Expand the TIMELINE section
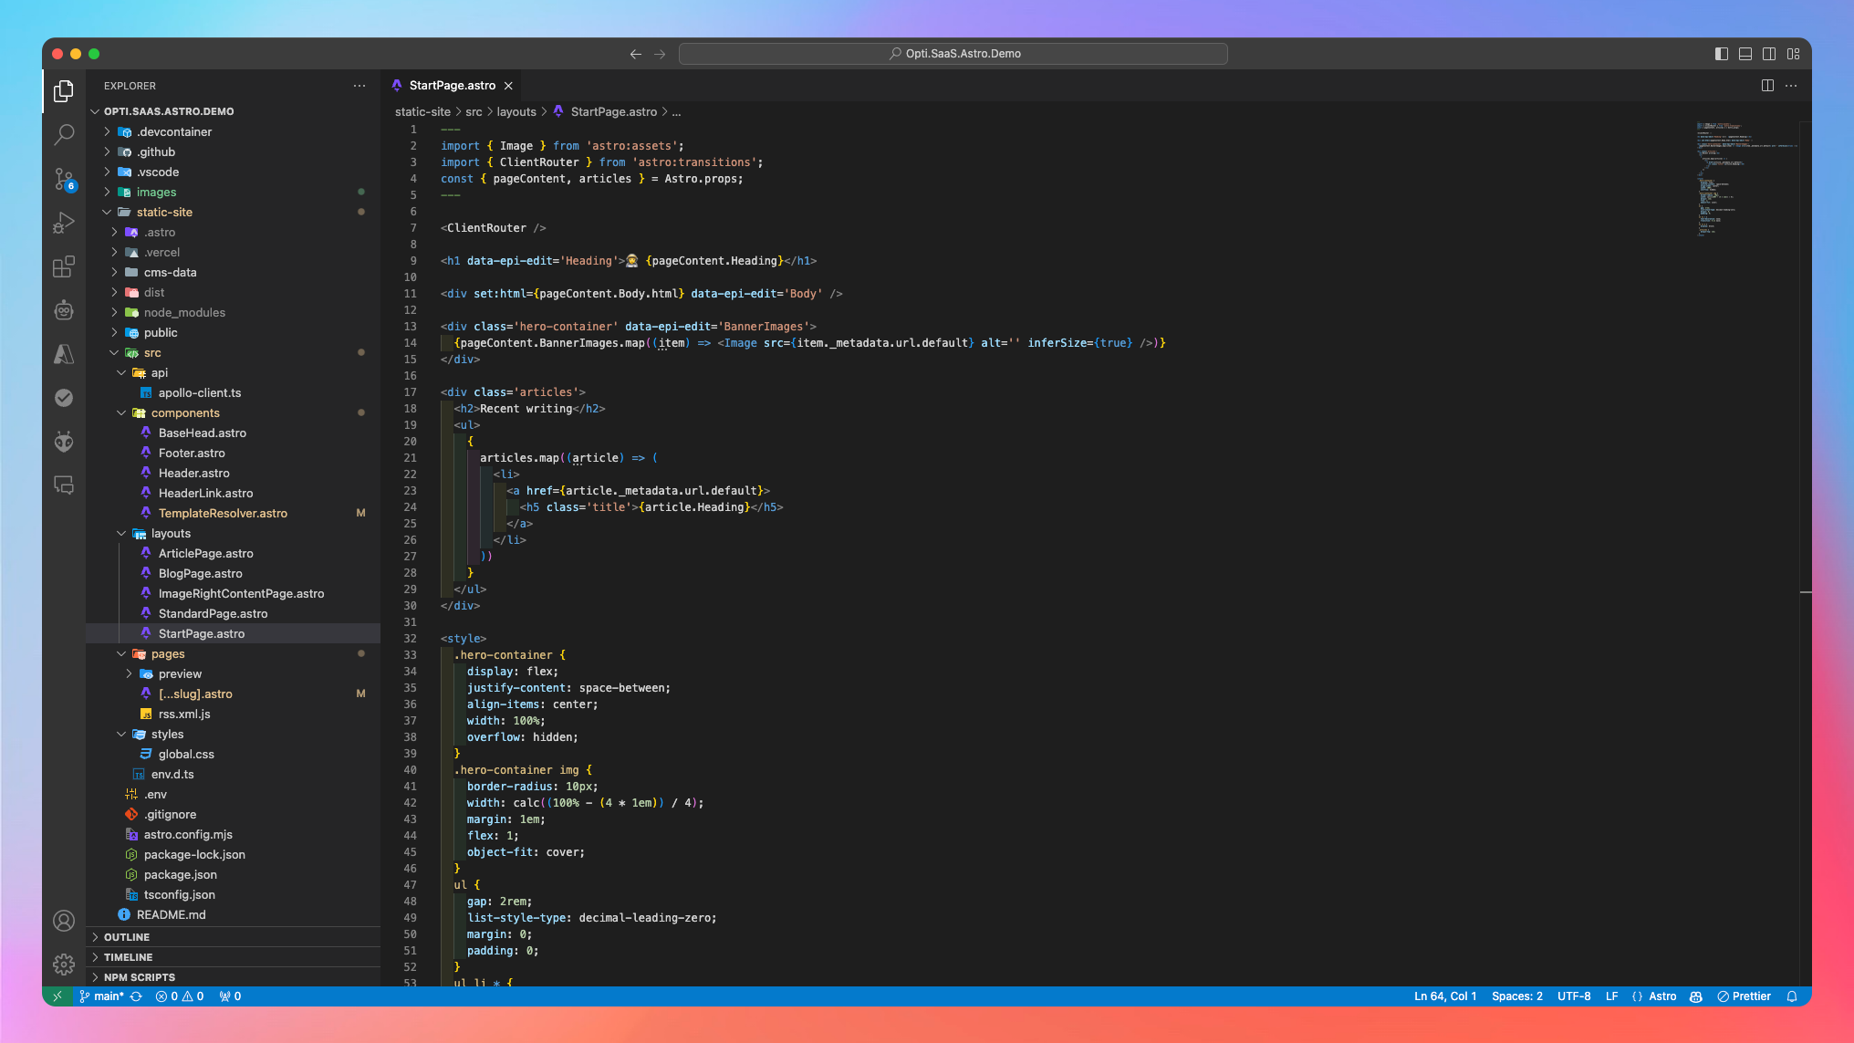 point(128,957)
